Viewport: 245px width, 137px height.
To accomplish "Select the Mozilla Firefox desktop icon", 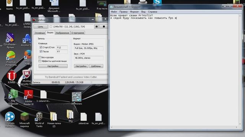I will (x=28, y=57).
